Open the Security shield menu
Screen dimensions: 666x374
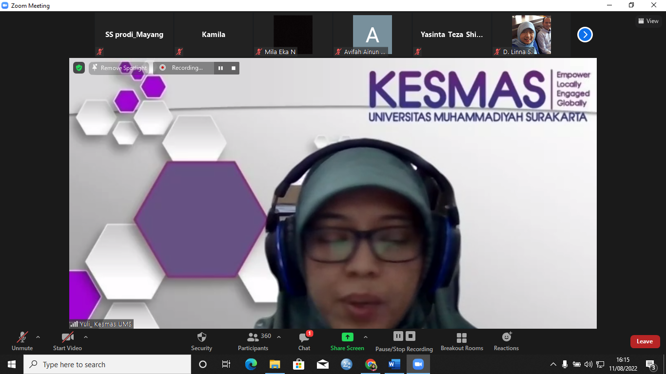(x=201, y=341)
